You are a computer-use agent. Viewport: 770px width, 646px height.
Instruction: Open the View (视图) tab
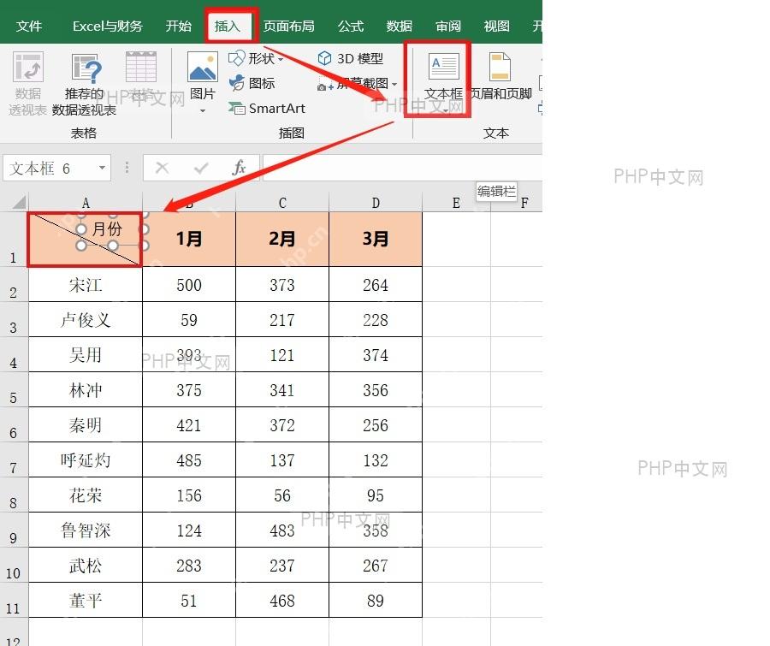pyautogui.click(x=496, y=26)
